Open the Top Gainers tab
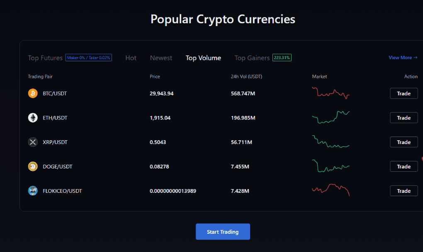The width and height of the screenshot is (423, 252). [252, 58]
